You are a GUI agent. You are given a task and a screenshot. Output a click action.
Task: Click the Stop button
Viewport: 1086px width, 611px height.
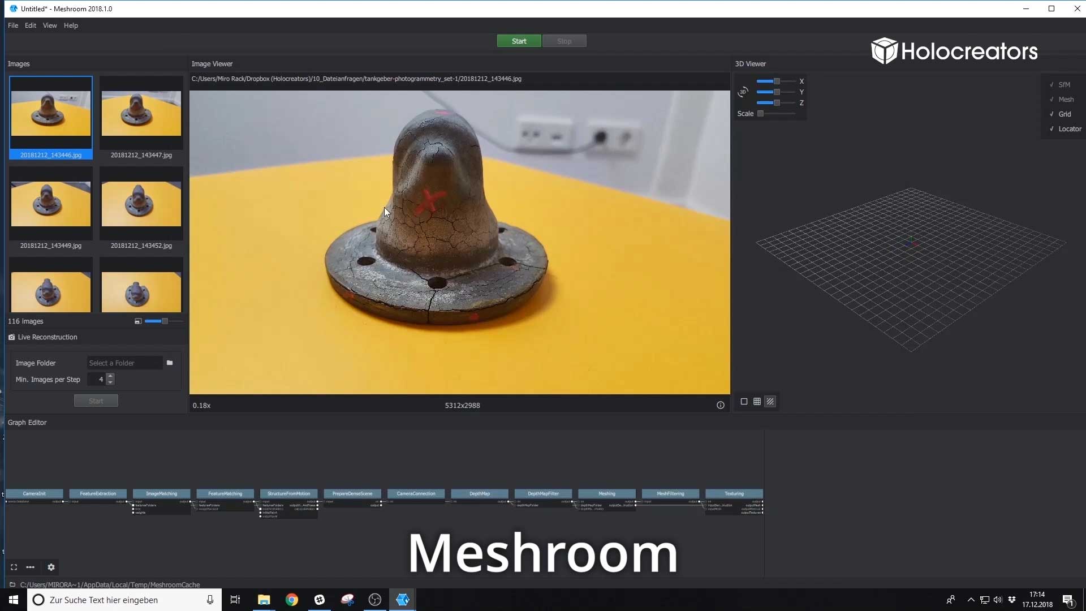click(564, 41)
